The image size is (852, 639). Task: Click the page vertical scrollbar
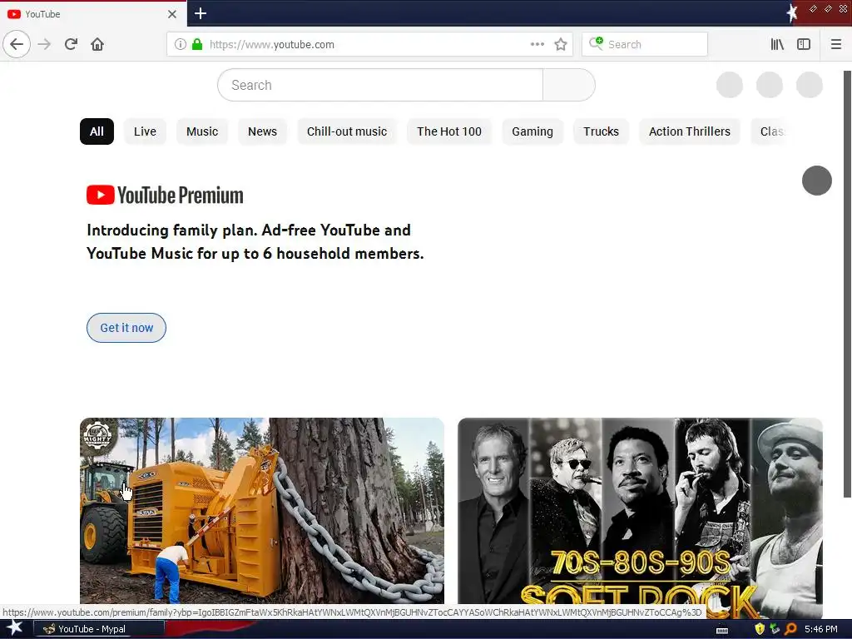click(847, 284)
